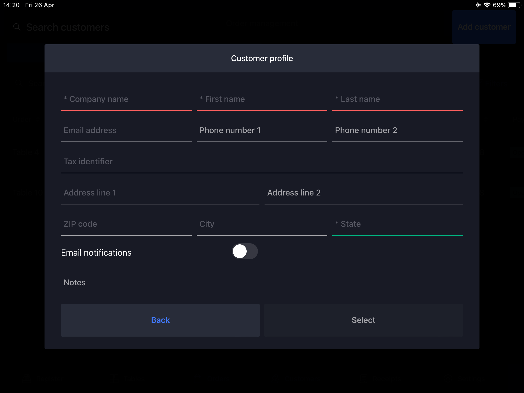Click the Select button
Screen dimensions: 524x393
[x=363, y=320]
